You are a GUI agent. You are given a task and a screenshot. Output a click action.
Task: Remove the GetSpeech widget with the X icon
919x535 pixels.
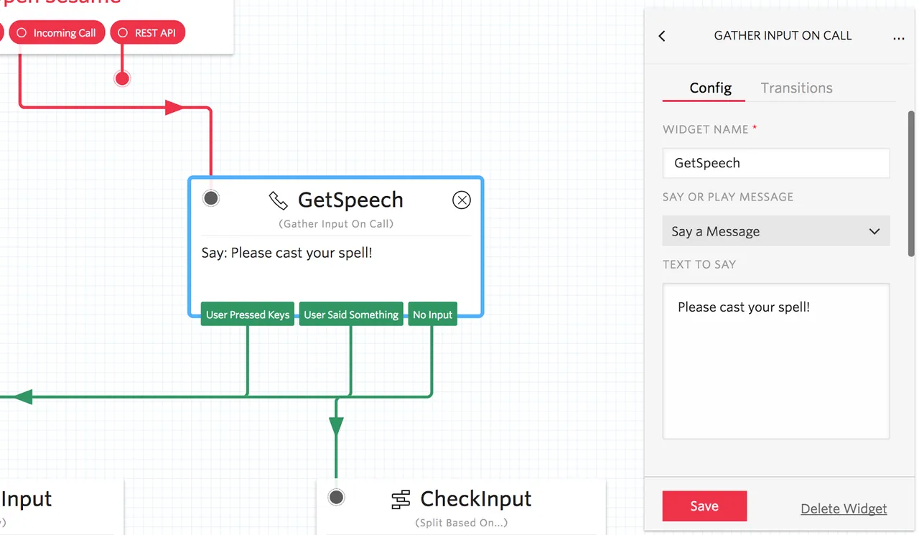pos(462,200)
